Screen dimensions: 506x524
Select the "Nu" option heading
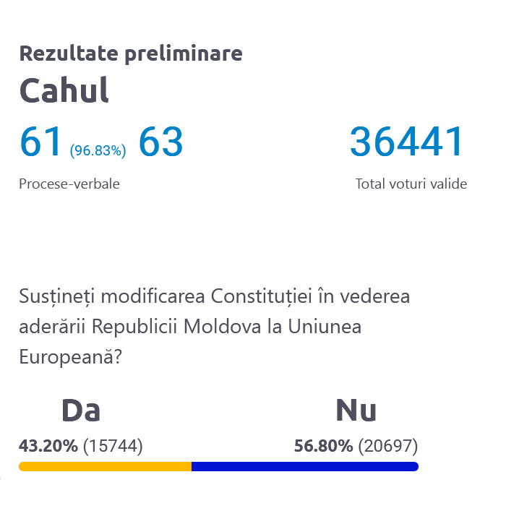356,411
